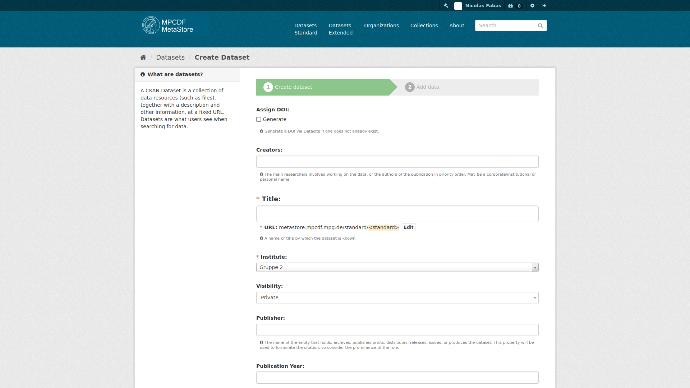Click the info icon next to Assign DOI
This screenshot has width=690, height=388.
coord(262,131)
